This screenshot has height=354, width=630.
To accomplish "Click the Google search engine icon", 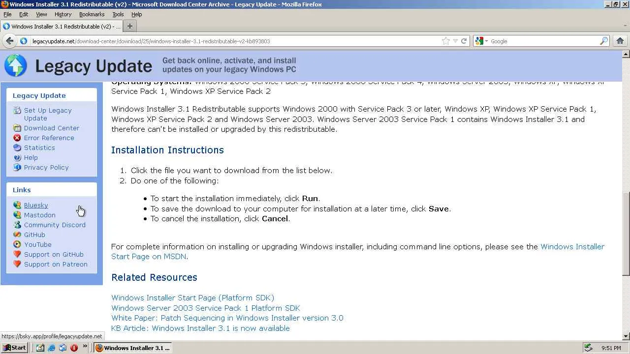I will [479, 41].
